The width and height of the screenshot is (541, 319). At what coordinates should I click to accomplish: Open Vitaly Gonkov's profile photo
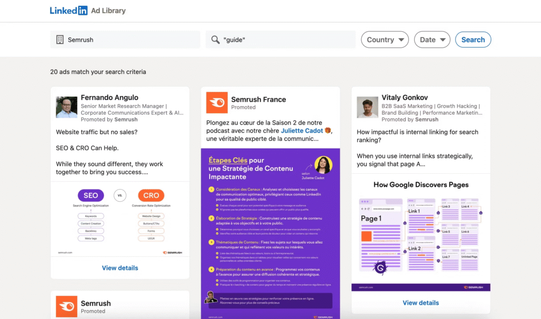(x=368, y=107)
